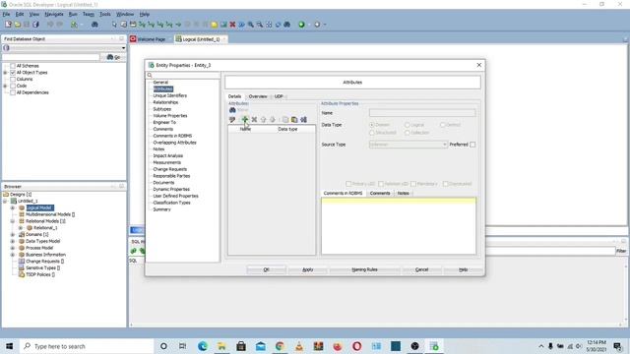Click the zoom out magnifier icon
The image size is (630, 354).
click(260, 25)
